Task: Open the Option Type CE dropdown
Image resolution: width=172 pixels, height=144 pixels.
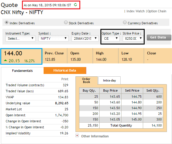Action: point(111,38)
